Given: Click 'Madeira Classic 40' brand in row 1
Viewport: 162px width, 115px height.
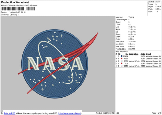Looking at the screenshot, I should pos(153,56).
